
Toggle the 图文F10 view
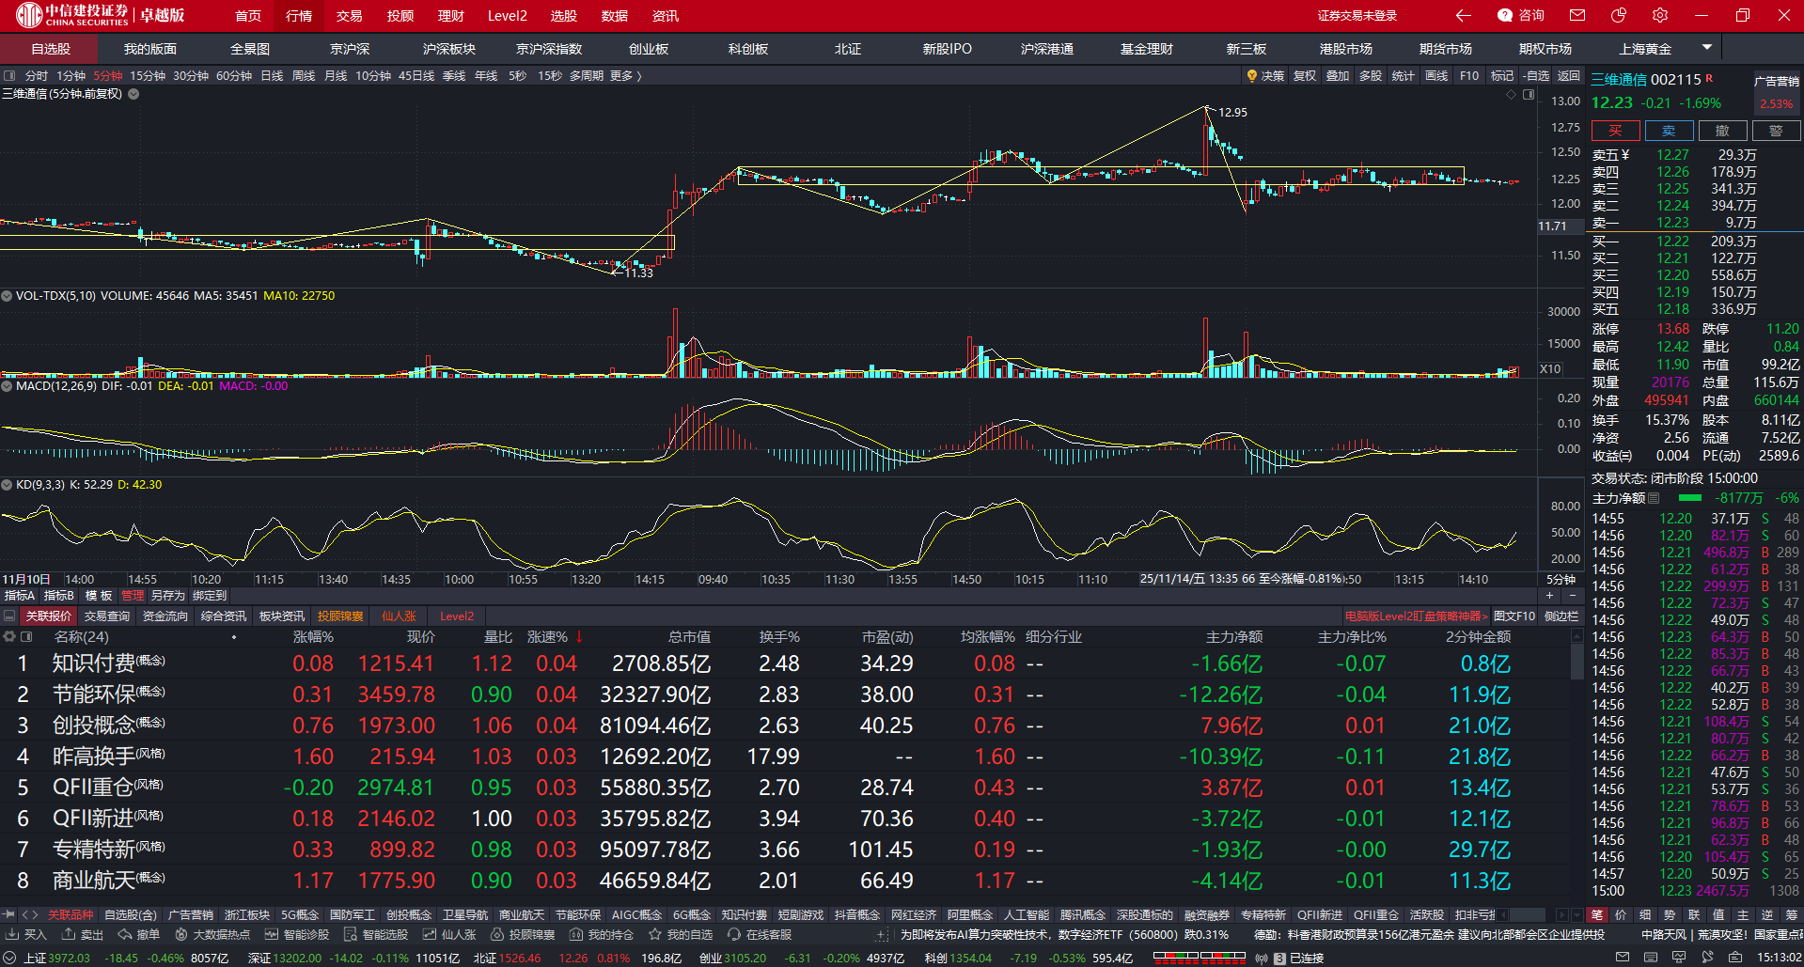(1514, 616)
